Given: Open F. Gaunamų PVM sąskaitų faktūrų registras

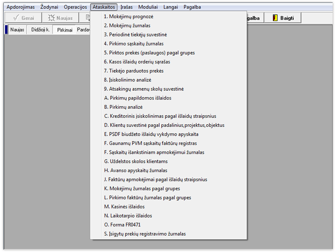Looking at the screenshot, I should tap(168, 143).
